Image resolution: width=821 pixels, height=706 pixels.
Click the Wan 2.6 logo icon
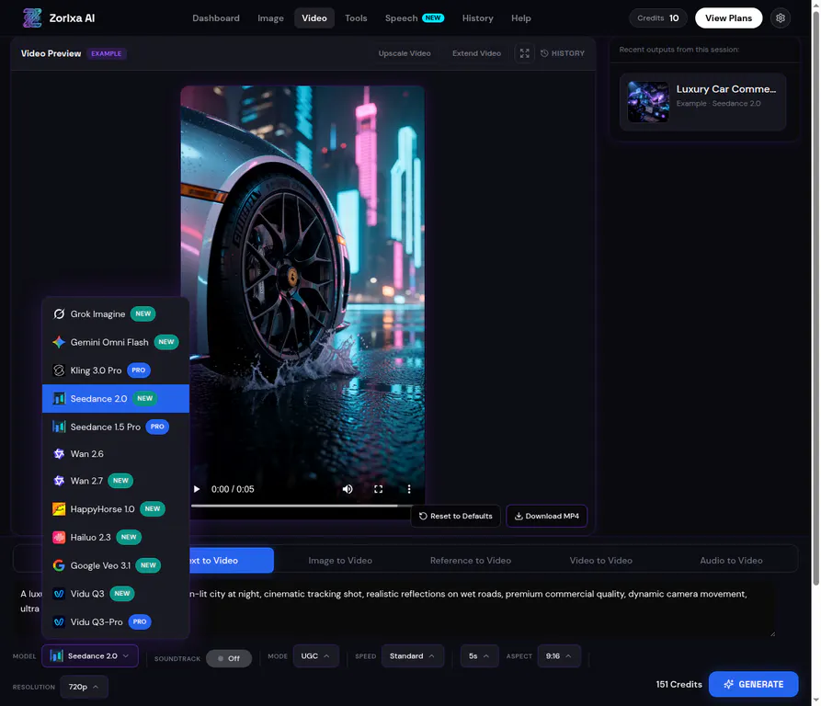[x=59, y=454]
